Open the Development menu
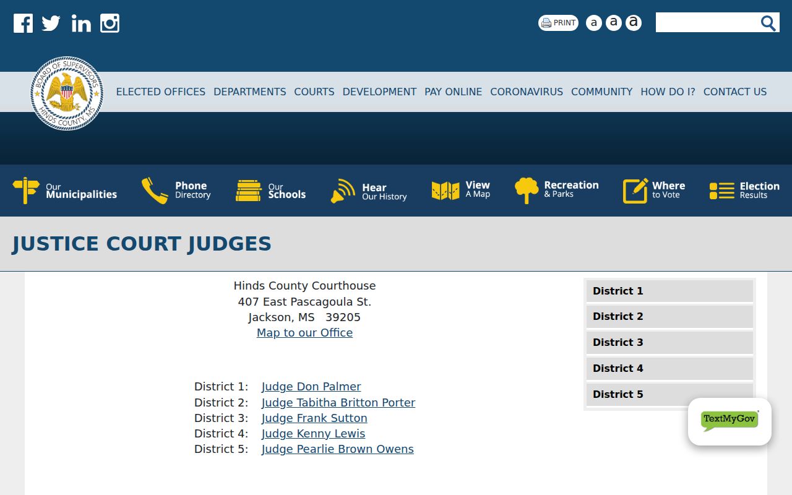 (x=379, y=92)
